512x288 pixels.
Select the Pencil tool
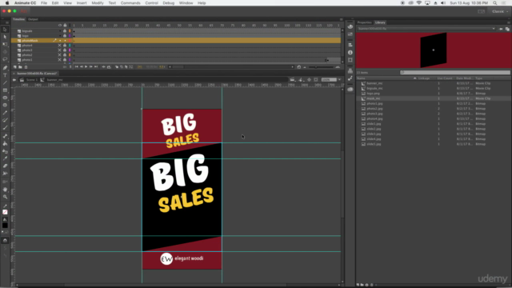(5, 113)
